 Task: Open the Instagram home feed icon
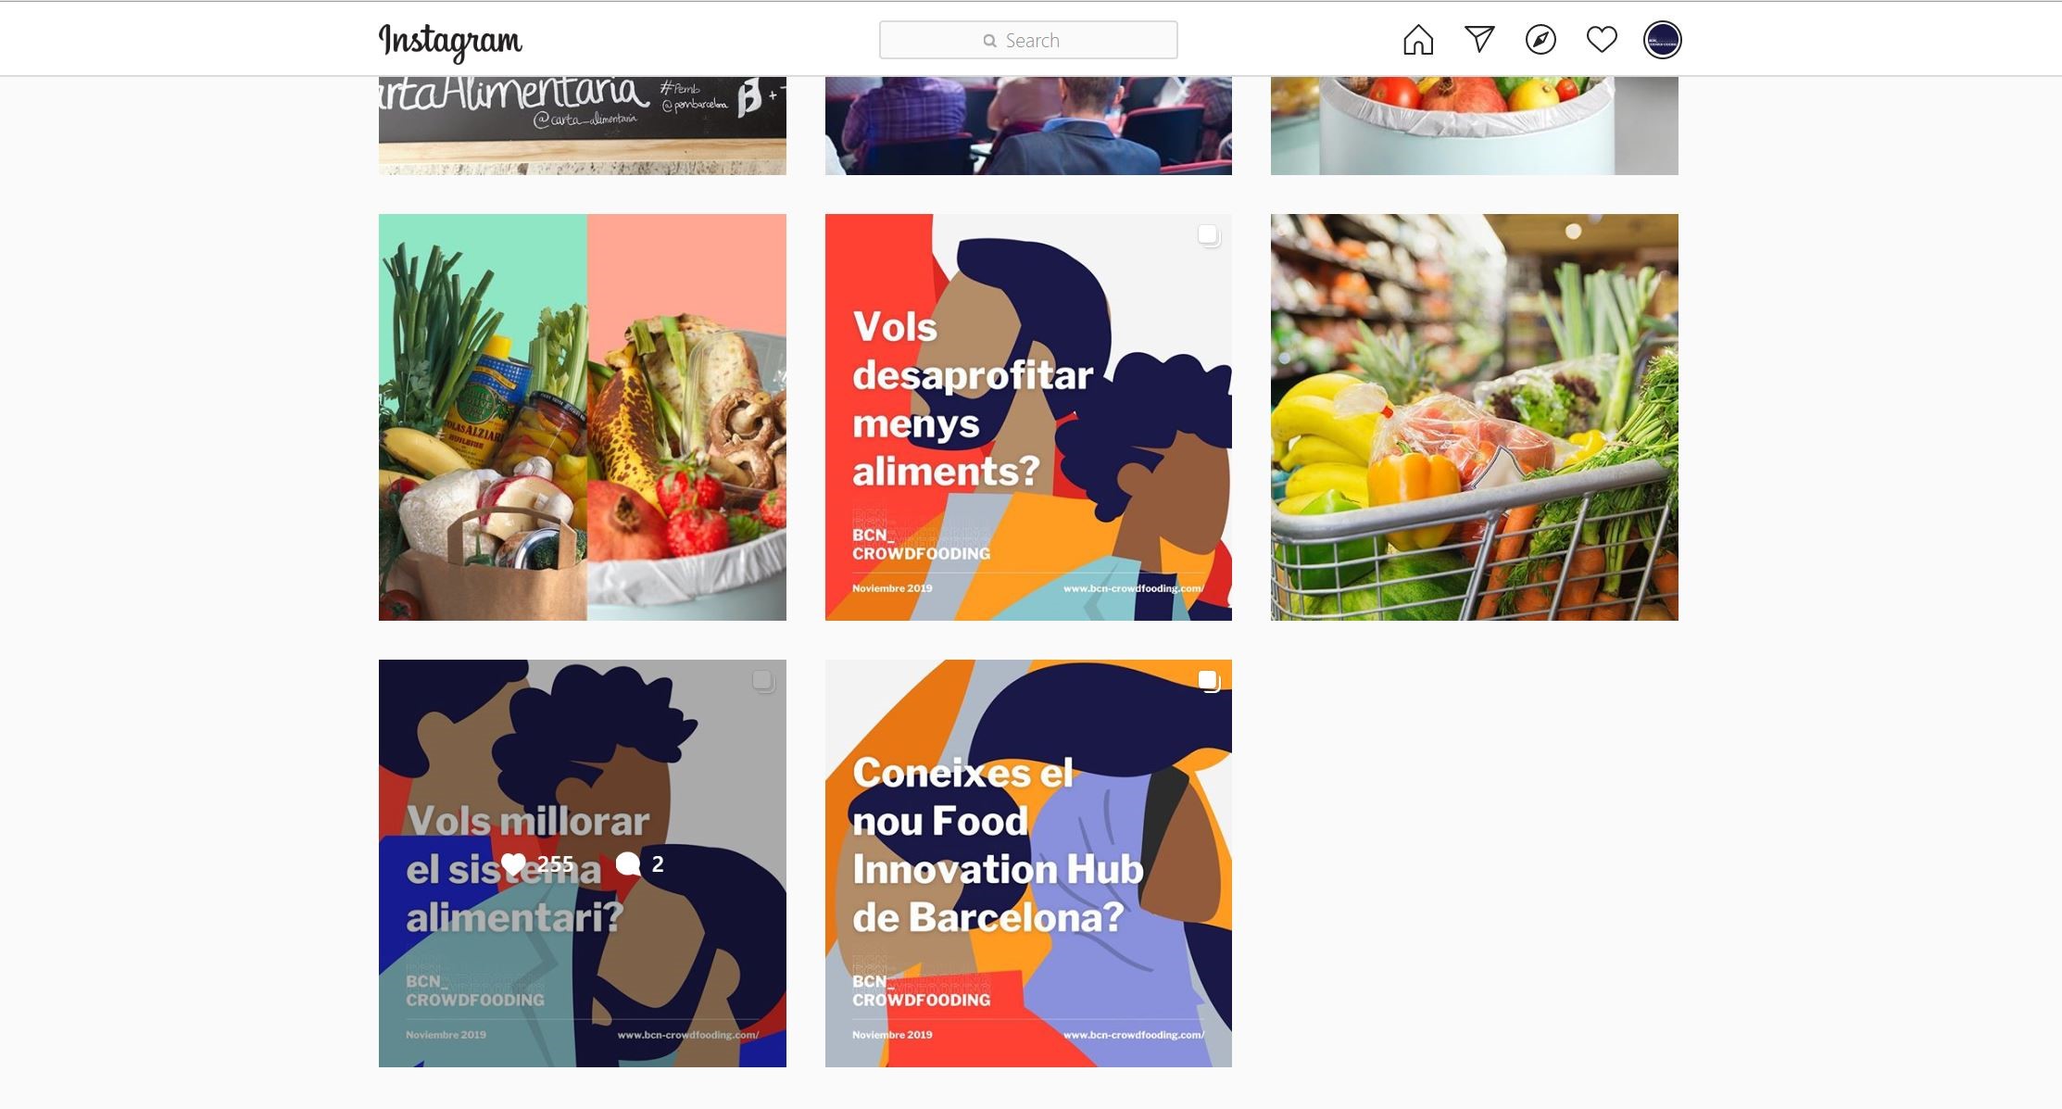tap(1418, 40)
